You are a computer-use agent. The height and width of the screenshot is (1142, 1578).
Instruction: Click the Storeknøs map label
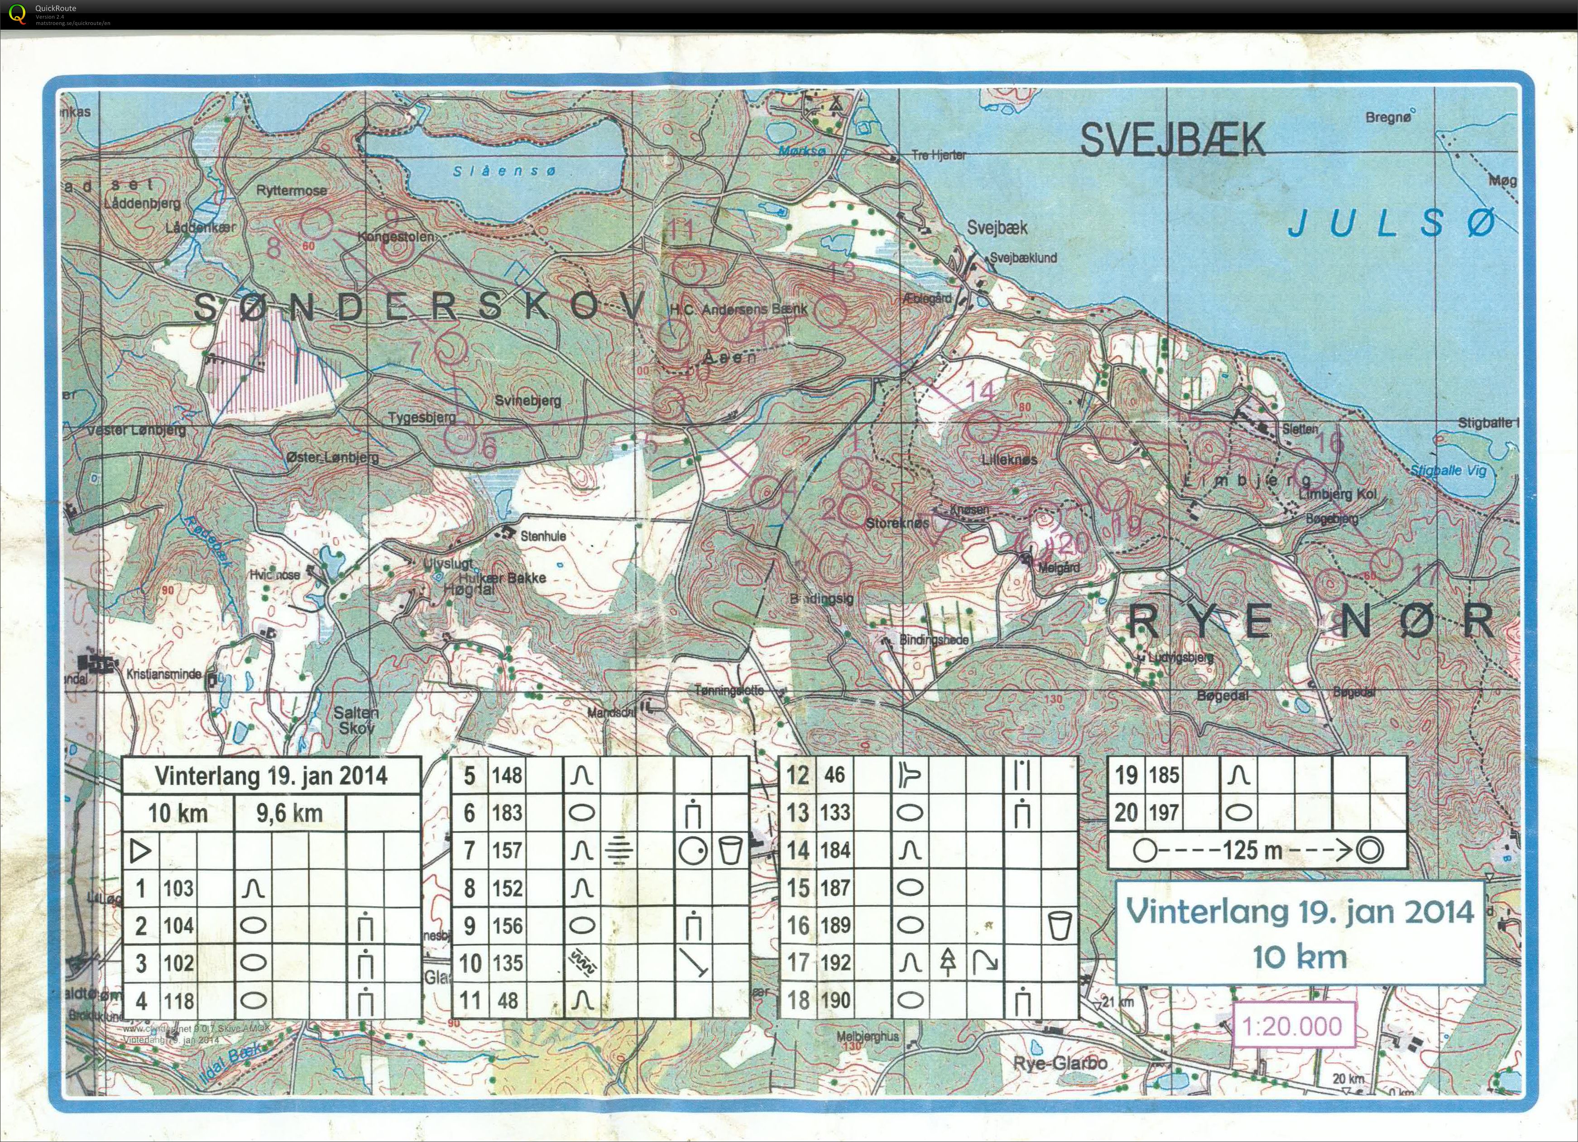897,522
